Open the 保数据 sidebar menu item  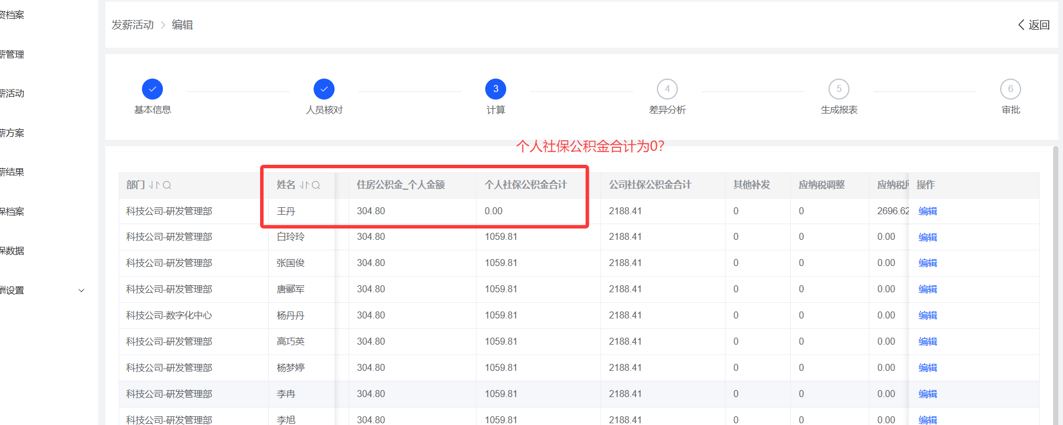(x=12, y=251)
